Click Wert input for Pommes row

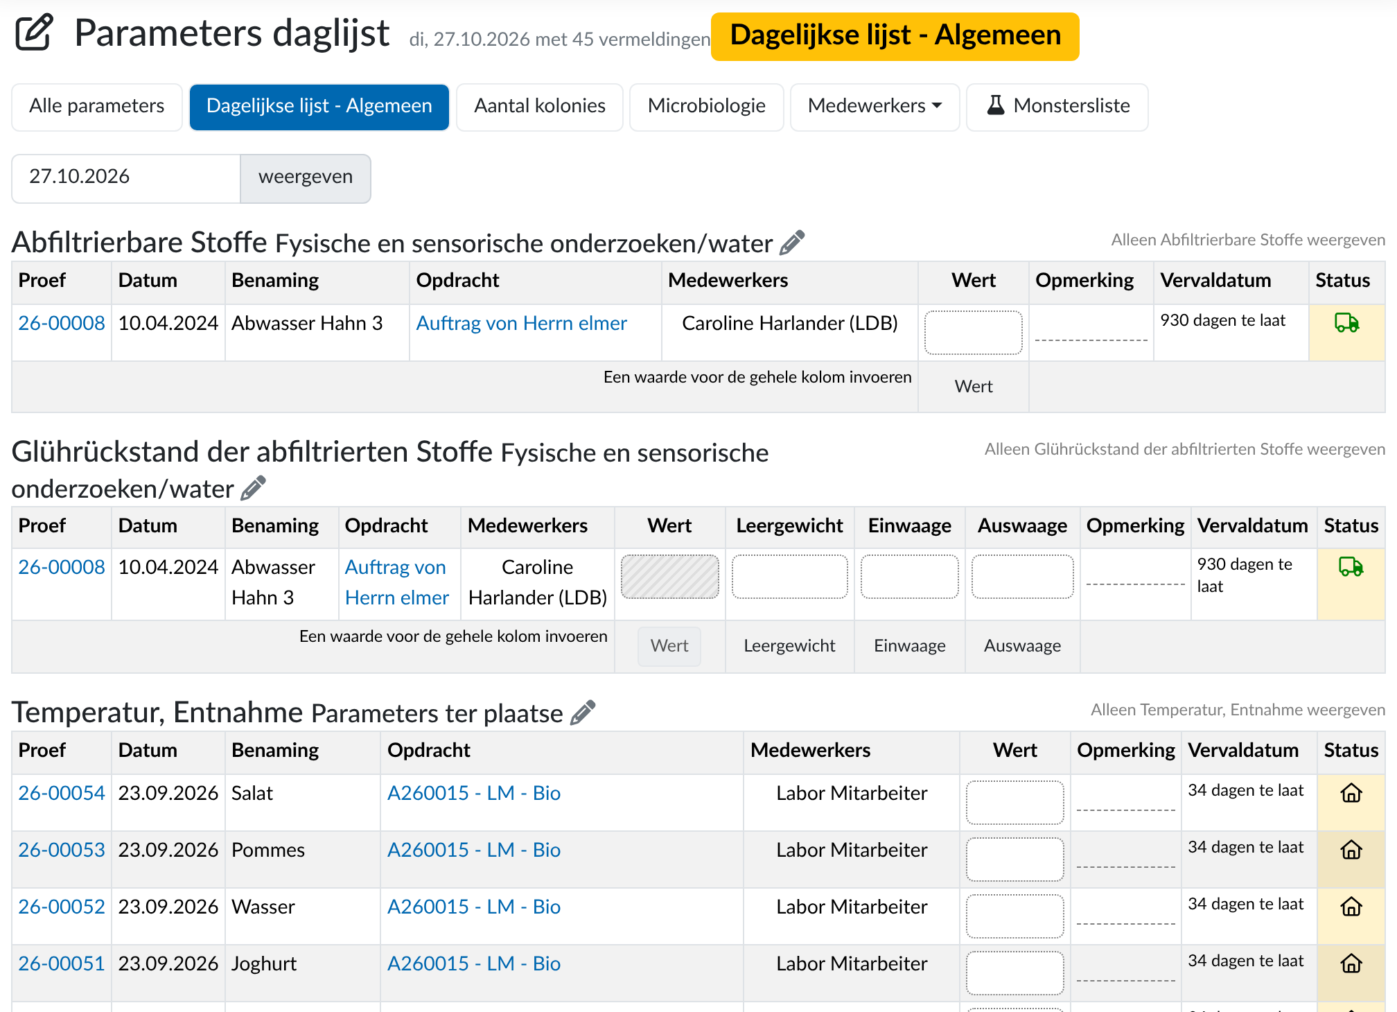[x=1015, y=860]
